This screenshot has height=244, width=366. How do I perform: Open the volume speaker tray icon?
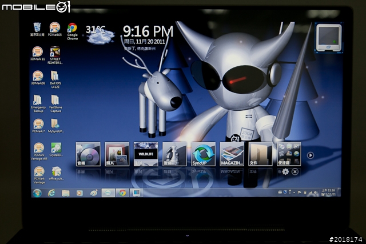[x=316, y=193]
